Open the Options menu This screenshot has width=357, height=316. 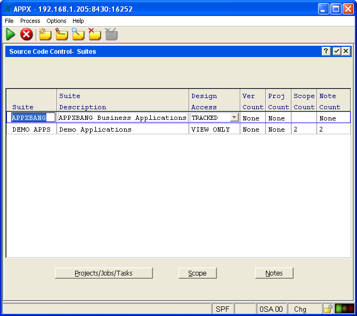[x=56, y=21]
